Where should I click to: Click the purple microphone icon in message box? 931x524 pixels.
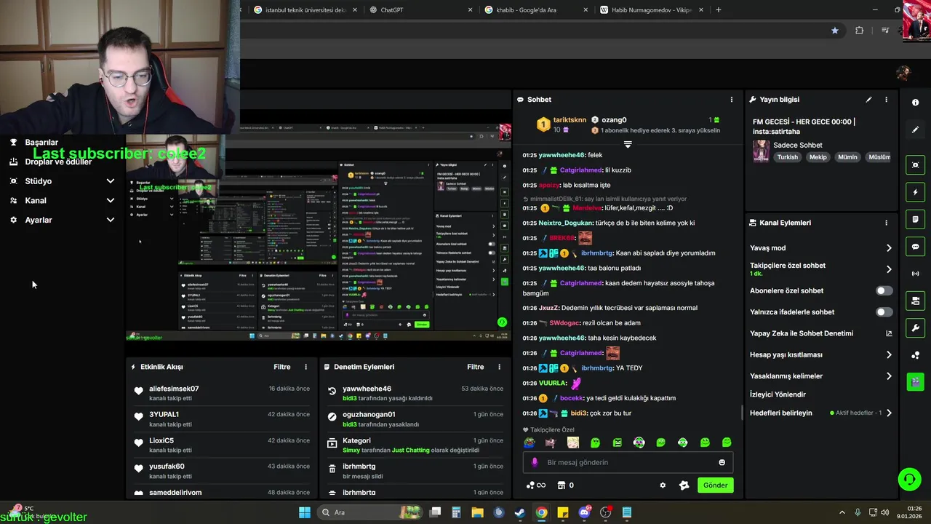point(535,462)
